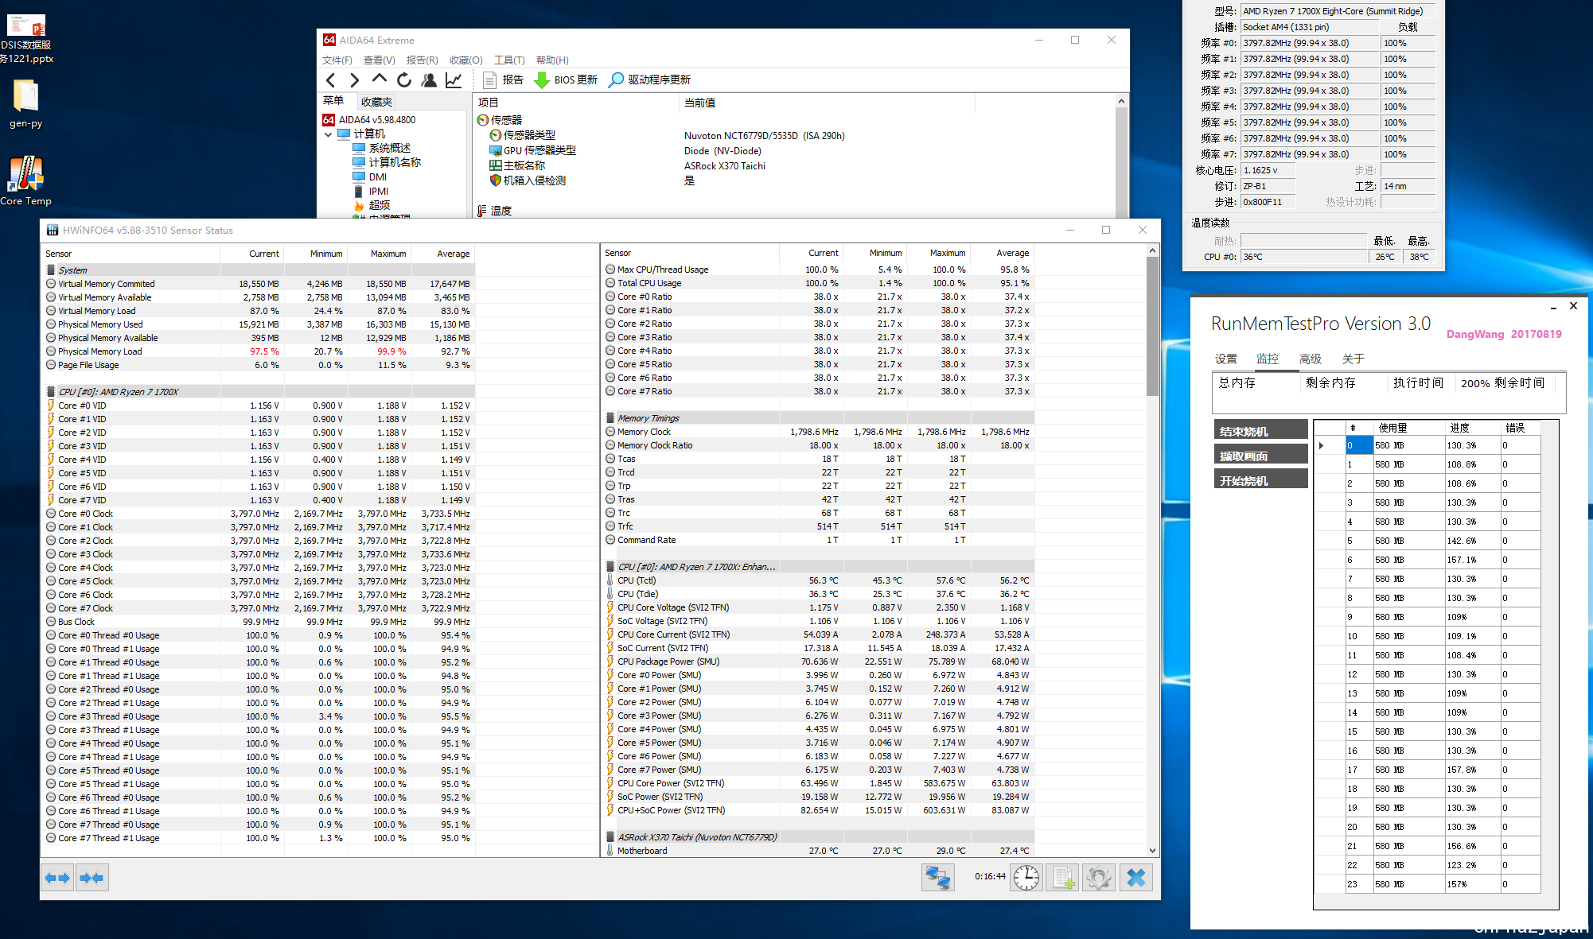The width and height of the screenshot is (1593, 939).
Task: Open 查看(V) menu in AIDA64
Action: pos(379,60)
